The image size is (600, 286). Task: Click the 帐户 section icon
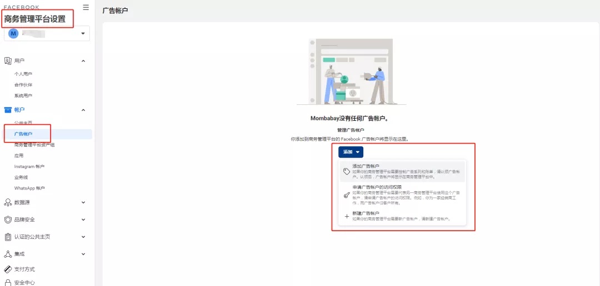pyautogui.click(x=8, y=110)
